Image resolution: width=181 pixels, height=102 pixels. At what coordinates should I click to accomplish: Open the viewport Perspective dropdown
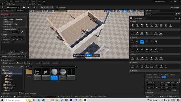(x=37, y=11)
